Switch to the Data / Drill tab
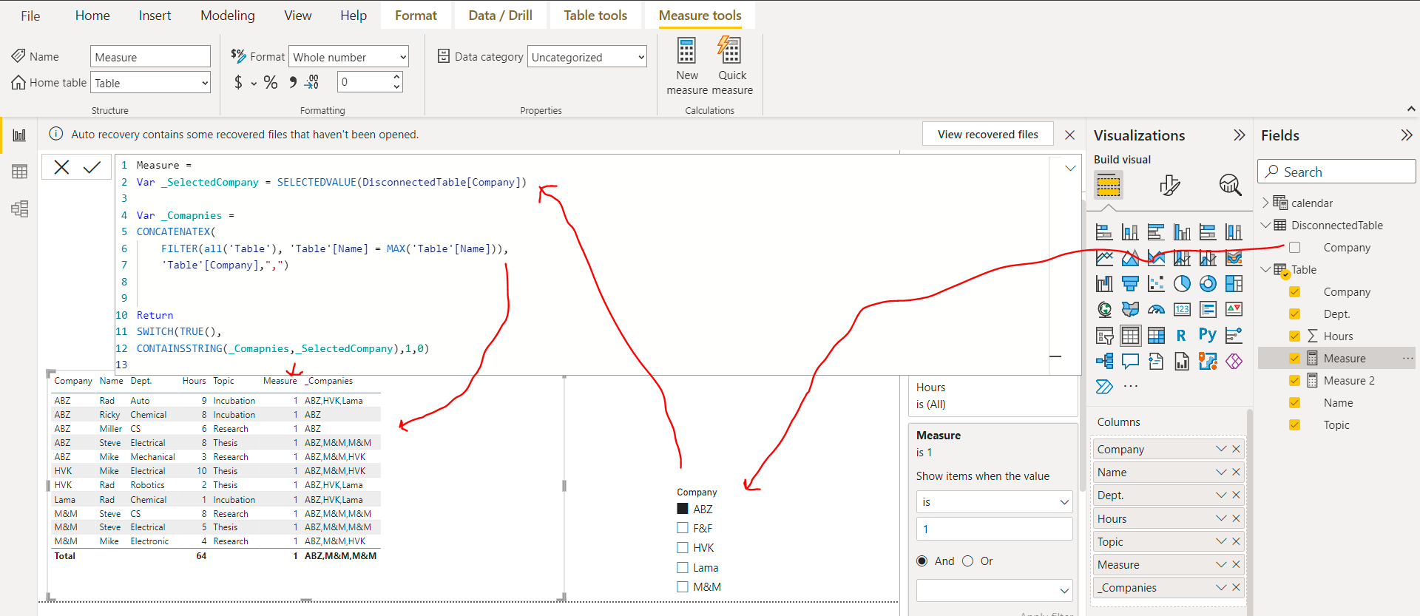The image size is (1420, 616). (x=501, y=16)
